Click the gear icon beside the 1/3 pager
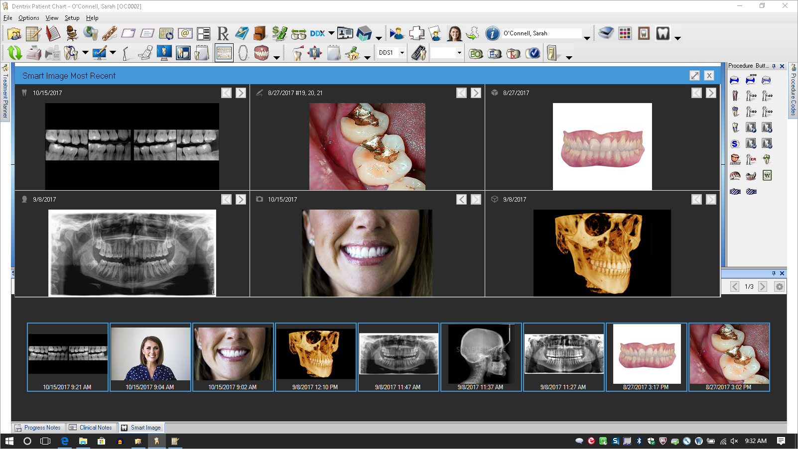Viewport: 798px width, 449px height. (x=780, y=287)
